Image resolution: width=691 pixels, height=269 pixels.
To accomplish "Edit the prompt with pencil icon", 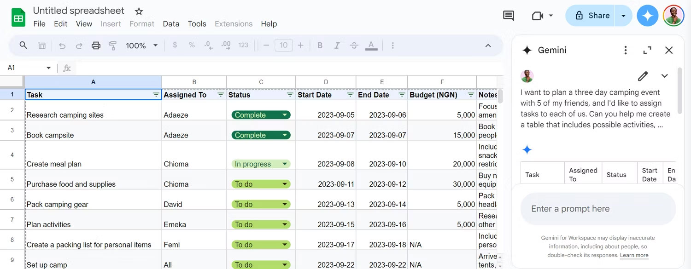I will click(x=643, y=76).
